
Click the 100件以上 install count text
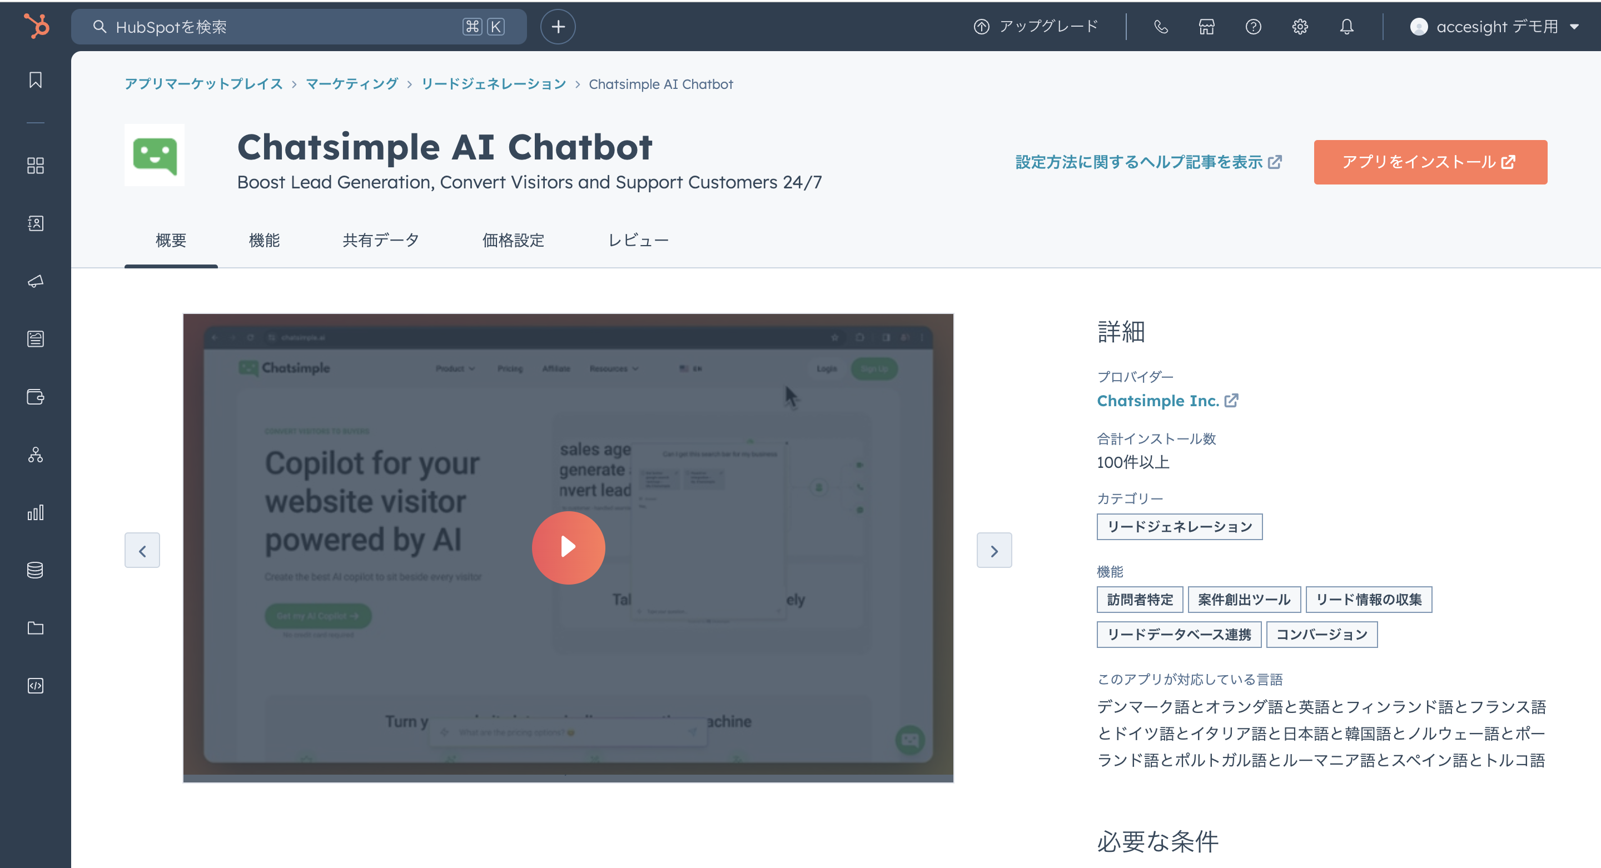[x=1133, y=462]
